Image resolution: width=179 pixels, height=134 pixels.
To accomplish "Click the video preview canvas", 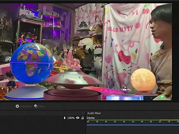I will [86, 52].
